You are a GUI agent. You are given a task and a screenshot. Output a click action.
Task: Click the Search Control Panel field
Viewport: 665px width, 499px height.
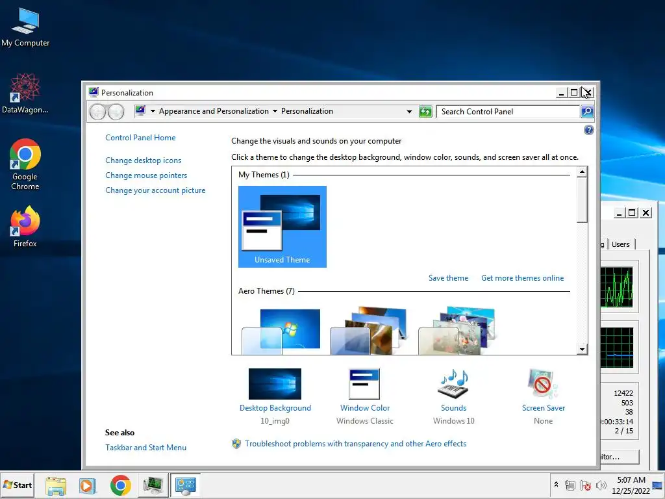coord(508,112)
